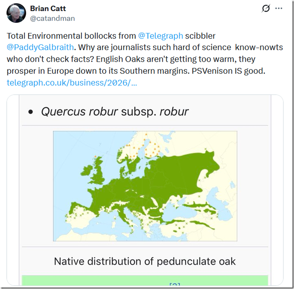This screenshot has height=289, width=294.
Task: Follow the telegraph.co.uk/business/2026 link
Action: [x=72, y=83]
